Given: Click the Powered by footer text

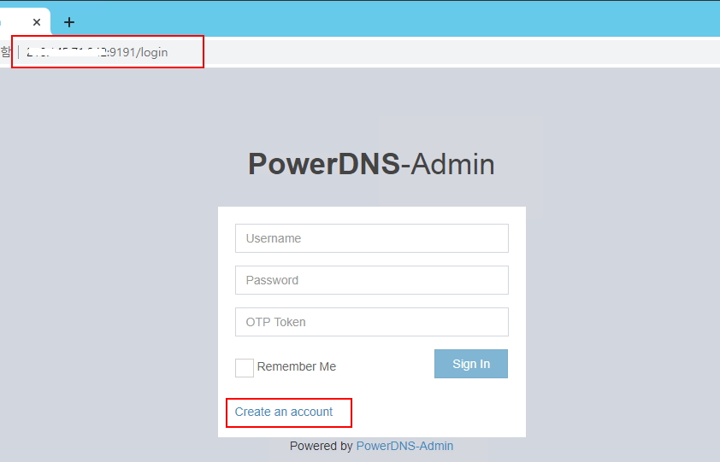Looking at the screenshot, I should [x=321, y=446].
